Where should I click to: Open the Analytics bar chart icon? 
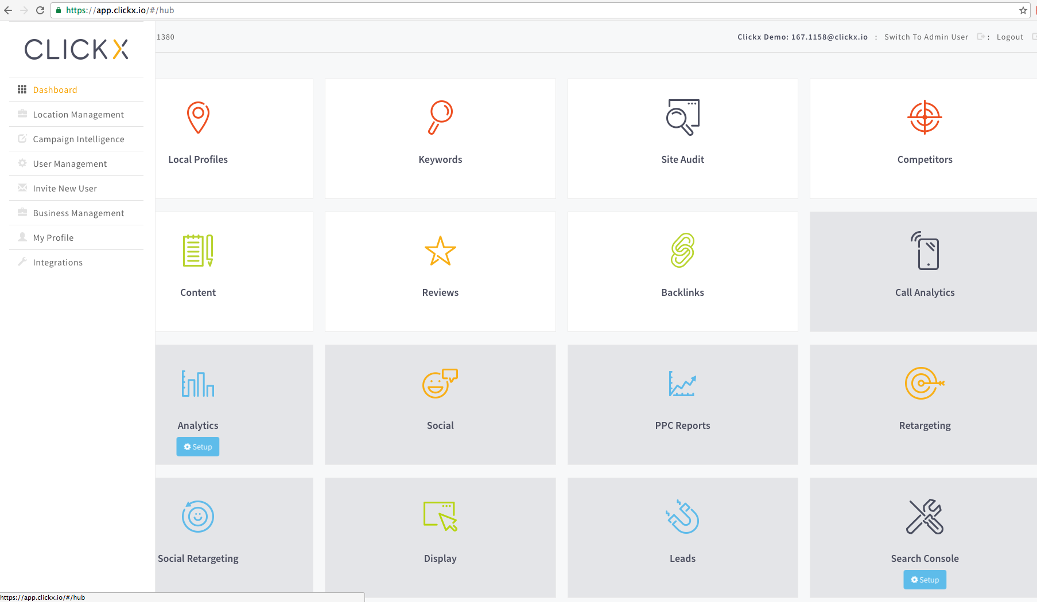coord(198,384)
